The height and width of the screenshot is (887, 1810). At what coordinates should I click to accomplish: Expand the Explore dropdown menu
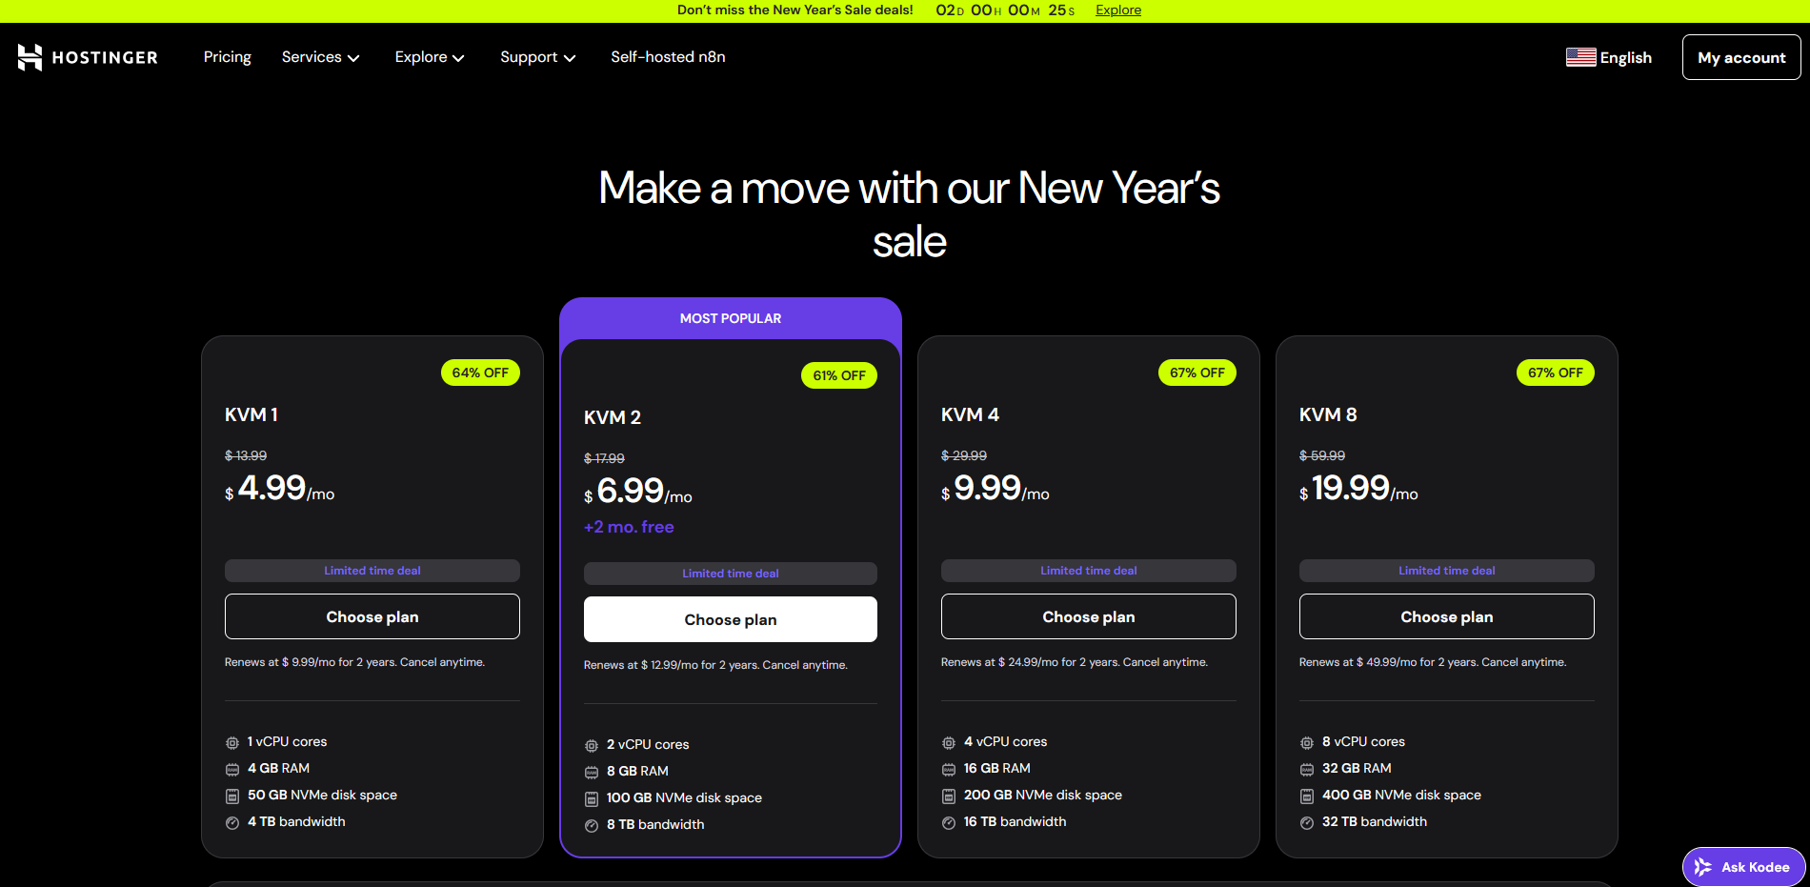pos(430,57)
